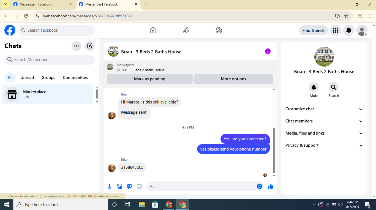Open the Friends icon in top navigation

coord(186,30)
